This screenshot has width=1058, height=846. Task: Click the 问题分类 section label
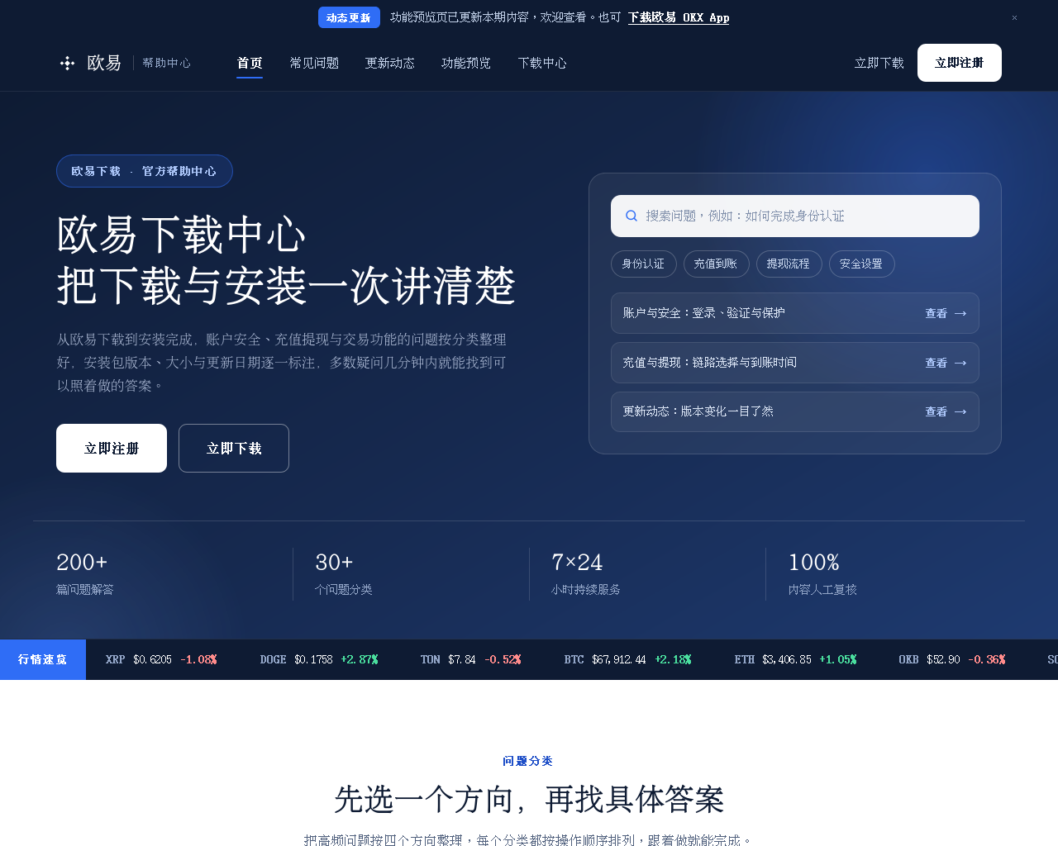pos(528,761)
